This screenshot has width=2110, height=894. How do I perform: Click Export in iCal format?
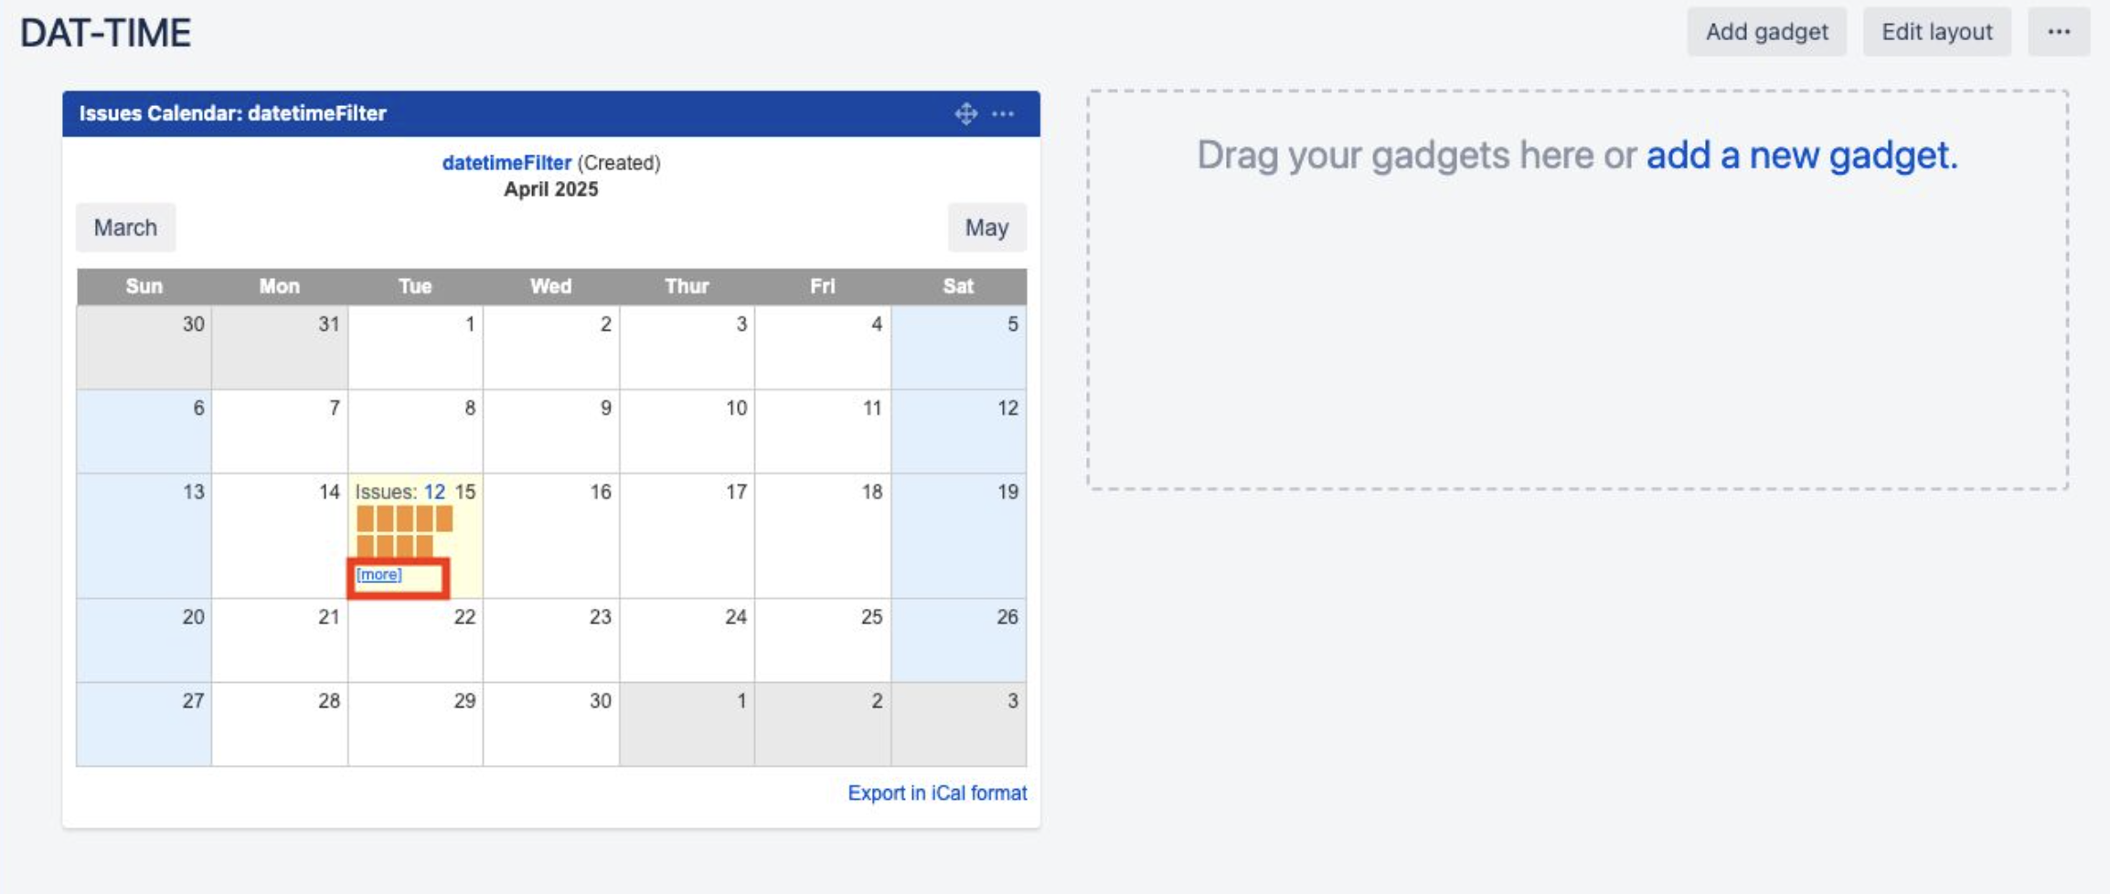pos(936,793)
